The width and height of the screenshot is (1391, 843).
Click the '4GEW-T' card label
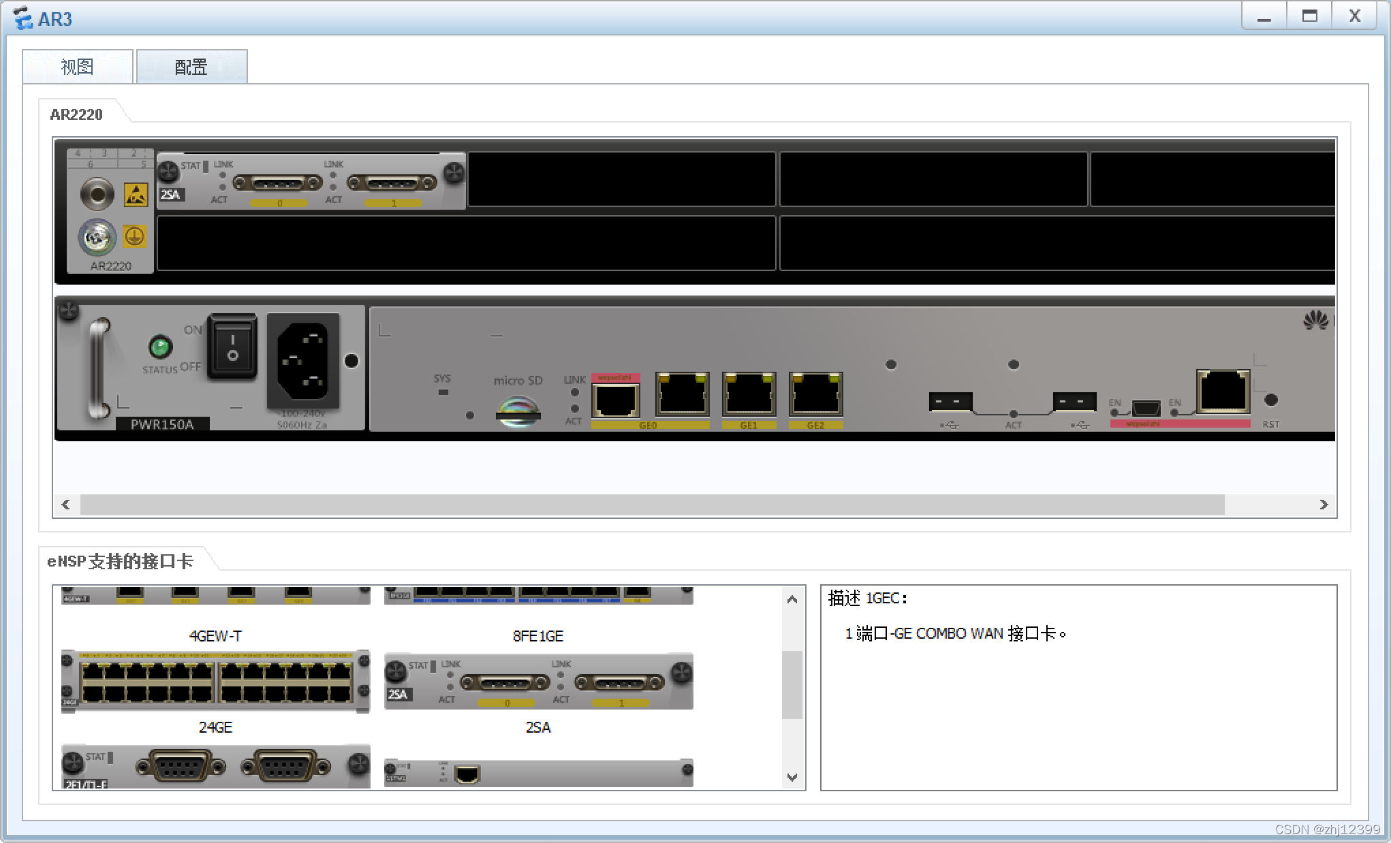(215, 636)
